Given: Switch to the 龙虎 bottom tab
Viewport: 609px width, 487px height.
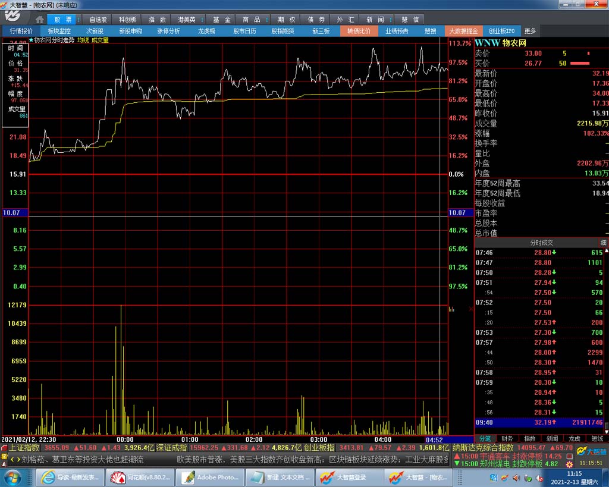Looking at the screenshot, I should 575,438.
